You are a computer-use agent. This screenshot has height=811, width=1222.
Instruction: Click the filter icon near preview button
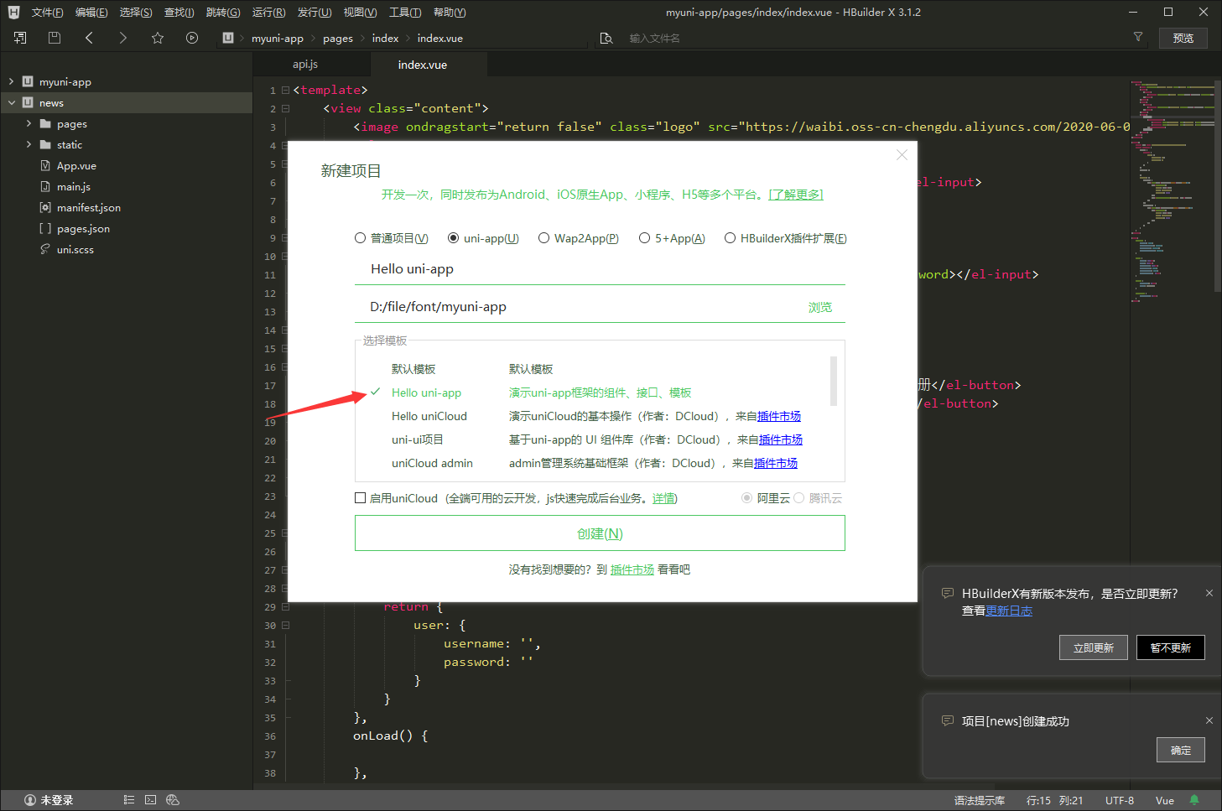(x=1138, y=37)
